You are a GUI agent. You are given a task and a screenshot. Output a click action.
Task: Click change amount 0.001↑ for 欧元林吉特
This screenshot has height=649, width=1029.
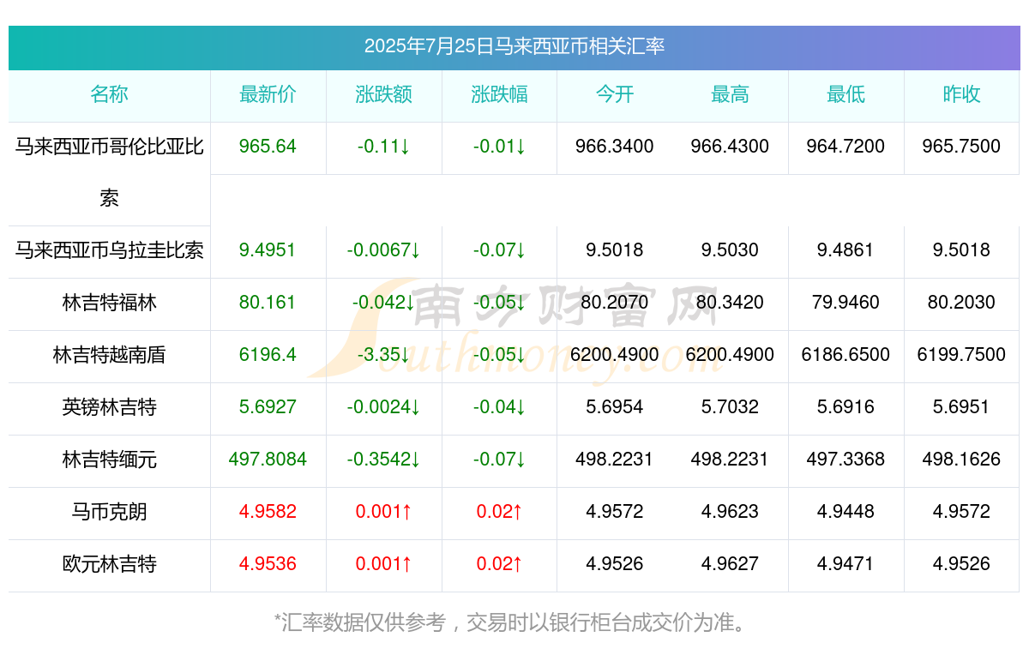click(383, 564)
